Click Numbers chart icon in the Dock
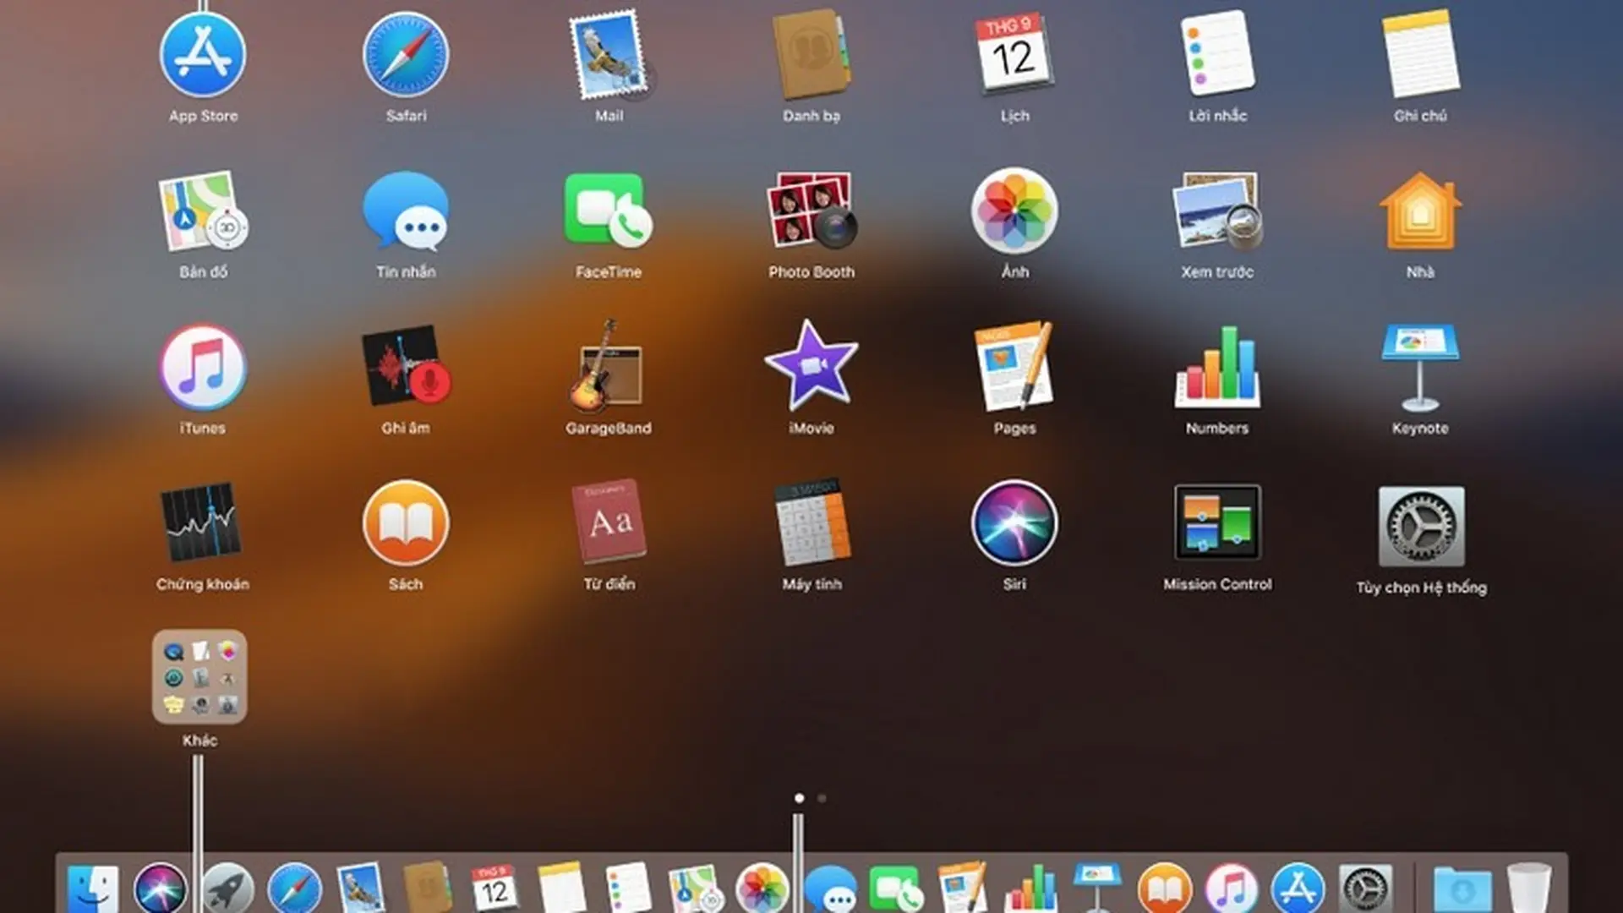 click(x=1030, y=889)
